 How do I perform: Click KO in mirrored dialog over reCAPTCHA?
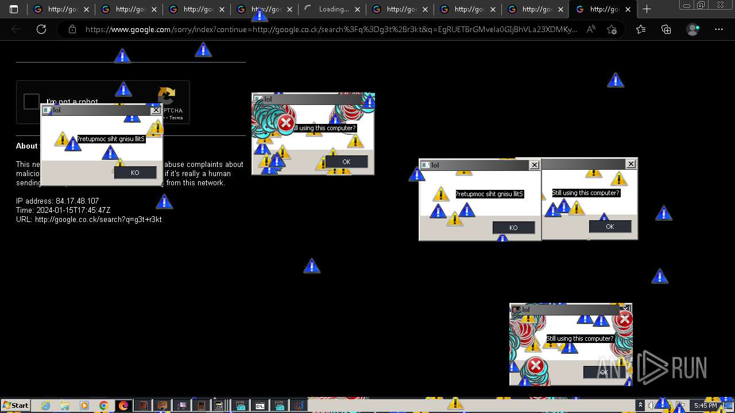[x=135, y=173]
